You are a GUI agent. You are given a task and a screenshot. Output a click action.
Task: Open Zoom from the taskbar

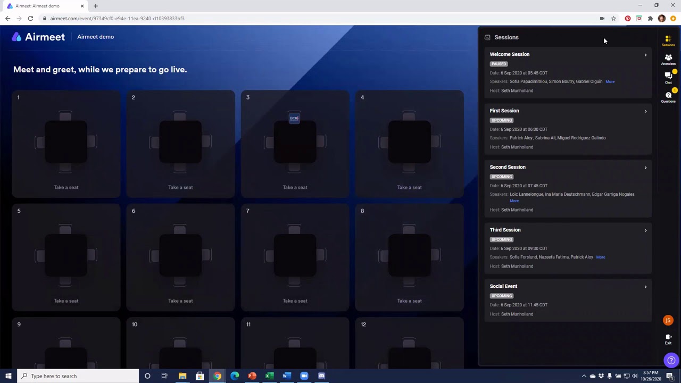pos(304,376)
